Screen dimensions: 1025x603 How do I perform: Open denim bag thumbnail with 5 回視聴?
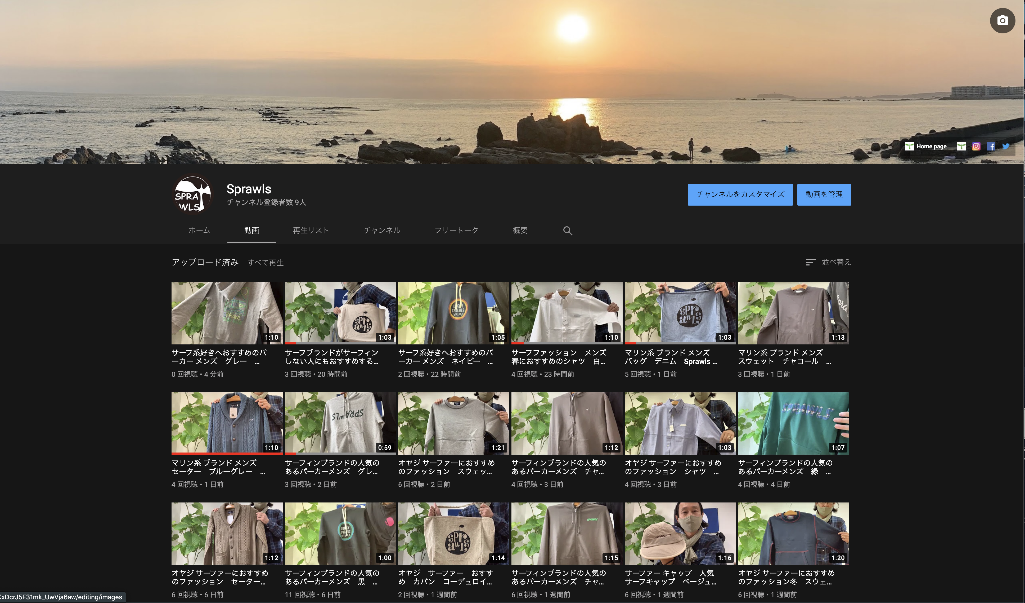tap(680, 313)
